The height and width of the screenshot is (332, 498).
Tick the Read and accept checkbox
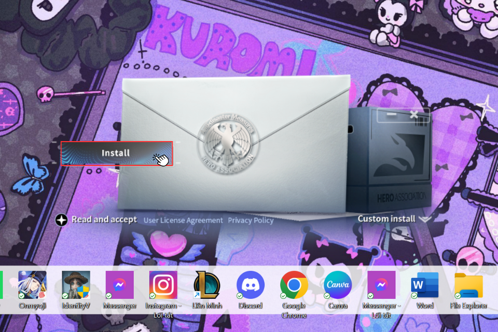pos(61,220)
